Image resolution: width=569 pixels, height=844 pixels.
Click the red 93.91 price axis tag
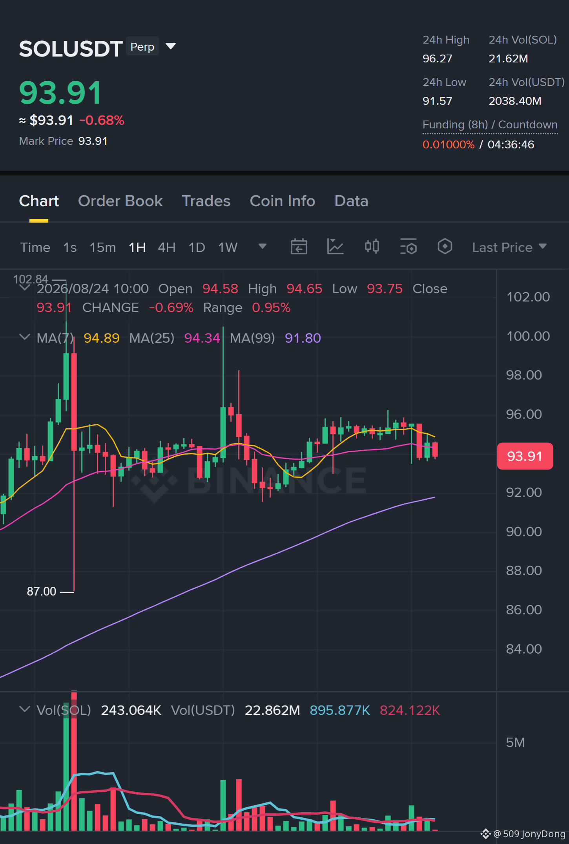tap(525, 456)
